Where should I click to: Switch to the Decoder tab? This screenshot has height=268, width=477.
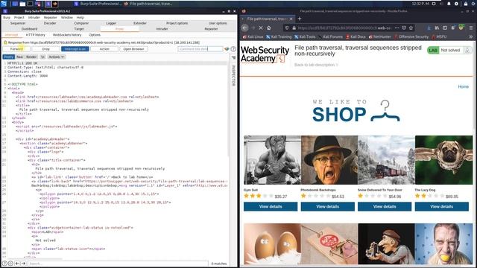point(50,23)
